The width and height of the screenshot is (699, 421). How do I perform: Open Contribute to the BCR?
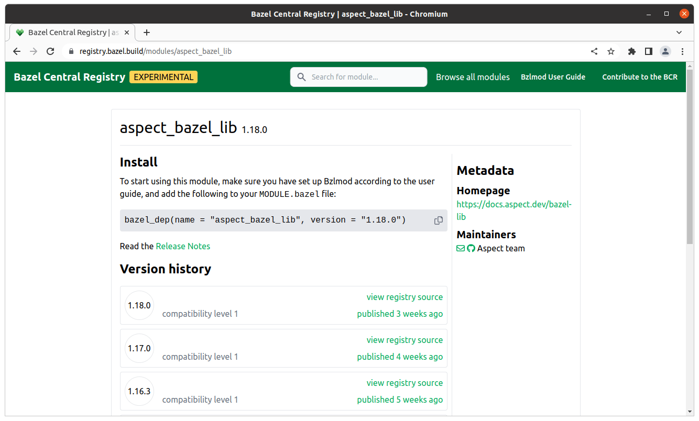pos(640,77)
